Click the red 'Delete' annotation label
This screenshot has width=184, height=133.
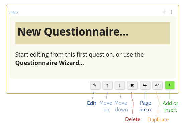pos(132,119)
